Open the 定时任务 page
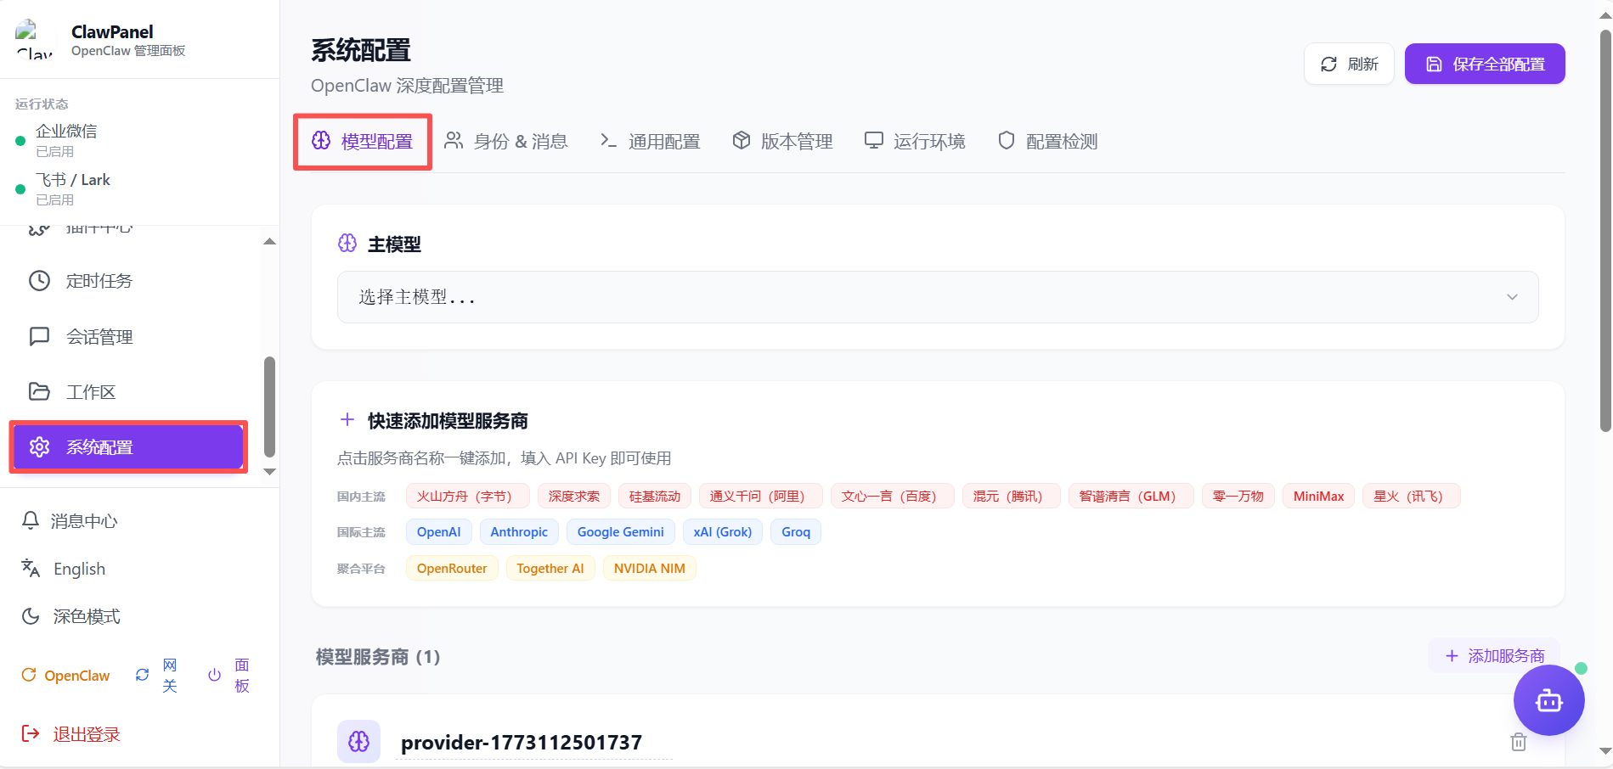Viewport: 1613px width, 769px height. (x=130, y=281)
